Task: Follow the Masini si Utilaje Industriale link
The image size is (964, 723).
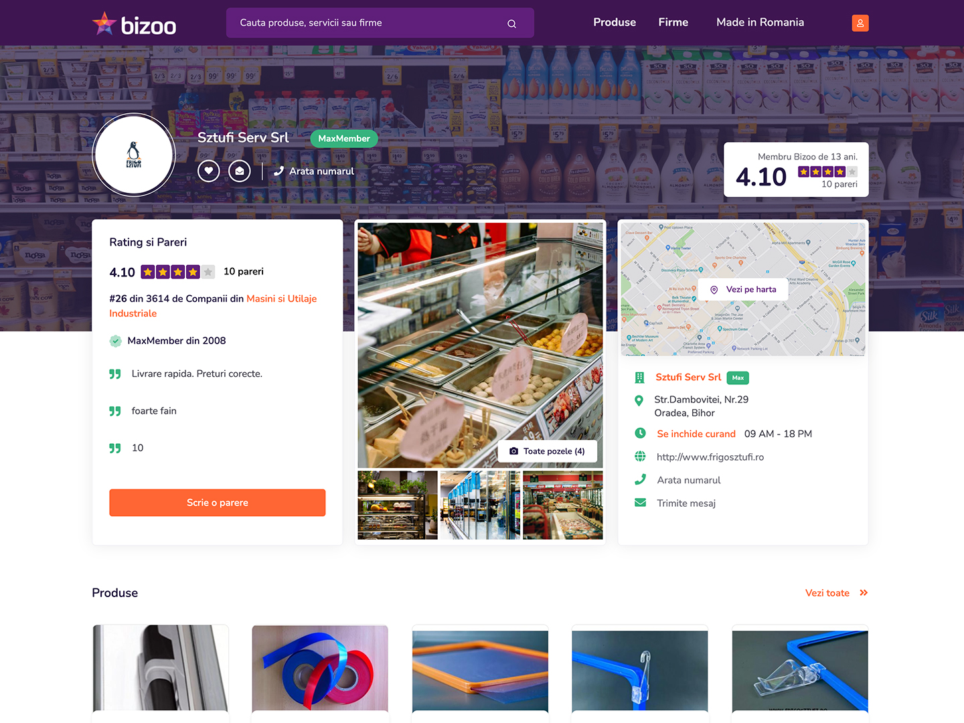Action: click(213, 306)
